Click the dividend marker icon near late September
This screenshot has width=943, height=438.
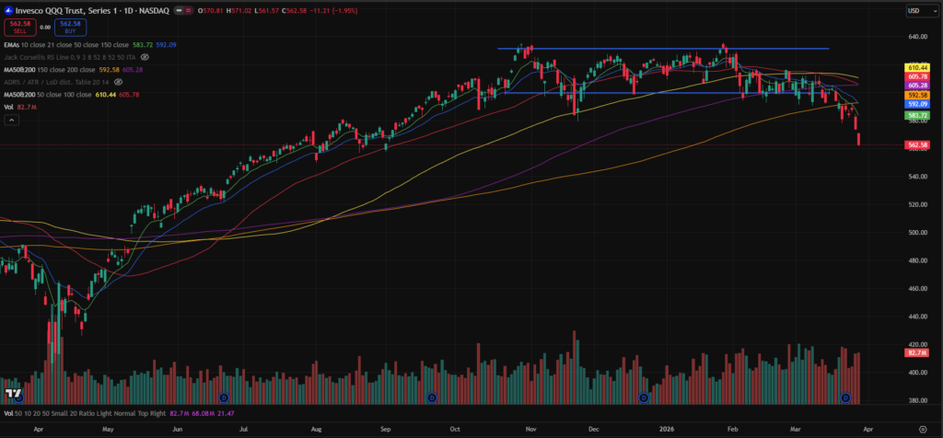(x=432, y=398)
